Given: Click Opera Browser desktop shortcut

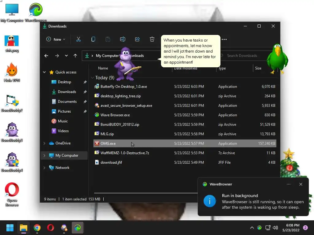Looking at the screenshot, I should tap(12, 194).
